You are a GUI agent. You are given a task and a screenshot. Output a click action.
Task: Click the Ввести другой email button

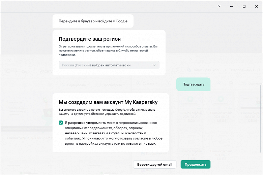point(155,165)
